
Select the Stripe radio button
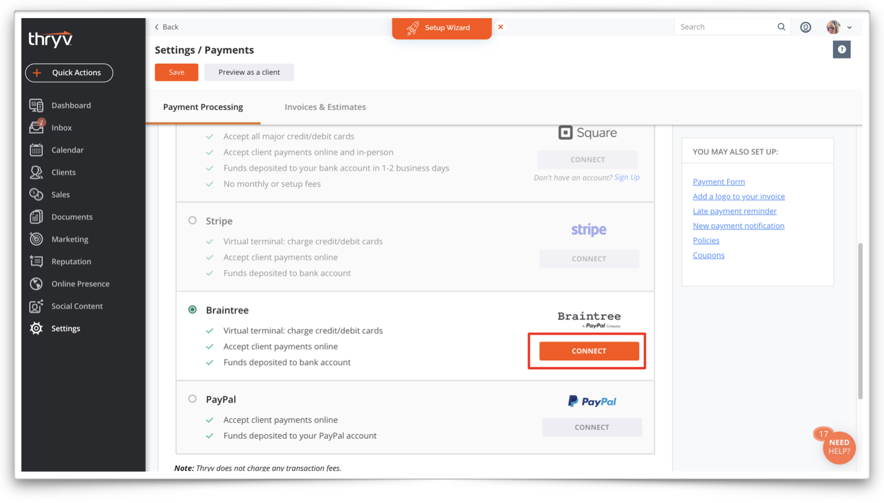pos(192,220)
